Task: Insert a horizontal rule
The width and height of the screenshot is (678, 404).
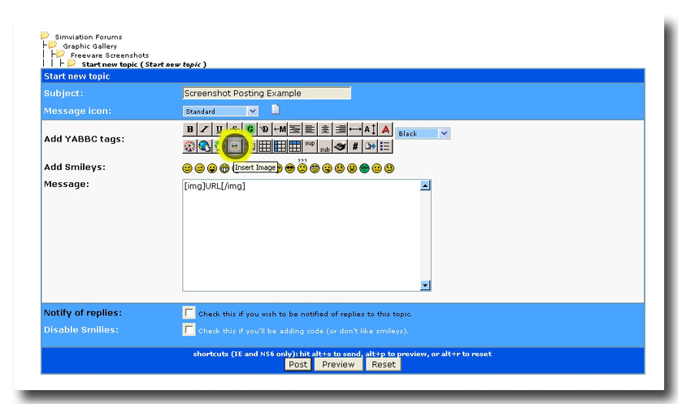Action: click(355, 129)
